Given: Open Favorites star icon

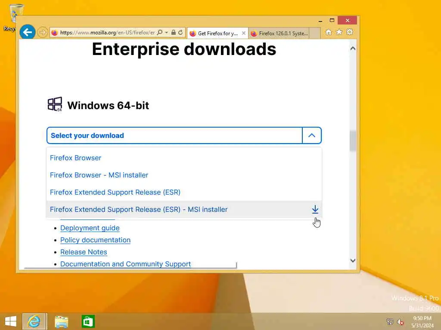Looking at the screenshot, I should (x=339, y=32).
